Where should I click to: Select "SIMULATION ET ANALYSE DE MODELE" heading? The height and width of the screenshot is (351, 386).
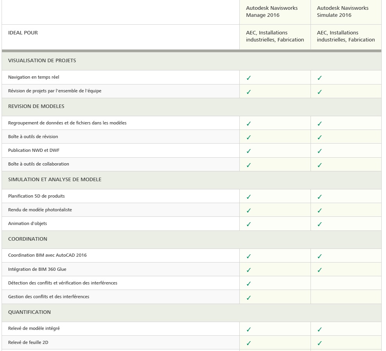coord(55,180)
